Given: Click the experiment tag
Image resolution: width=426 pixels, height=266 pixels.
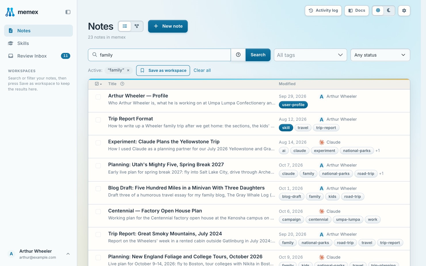Looking at the screenshot, I should click(x=324, y=151).
